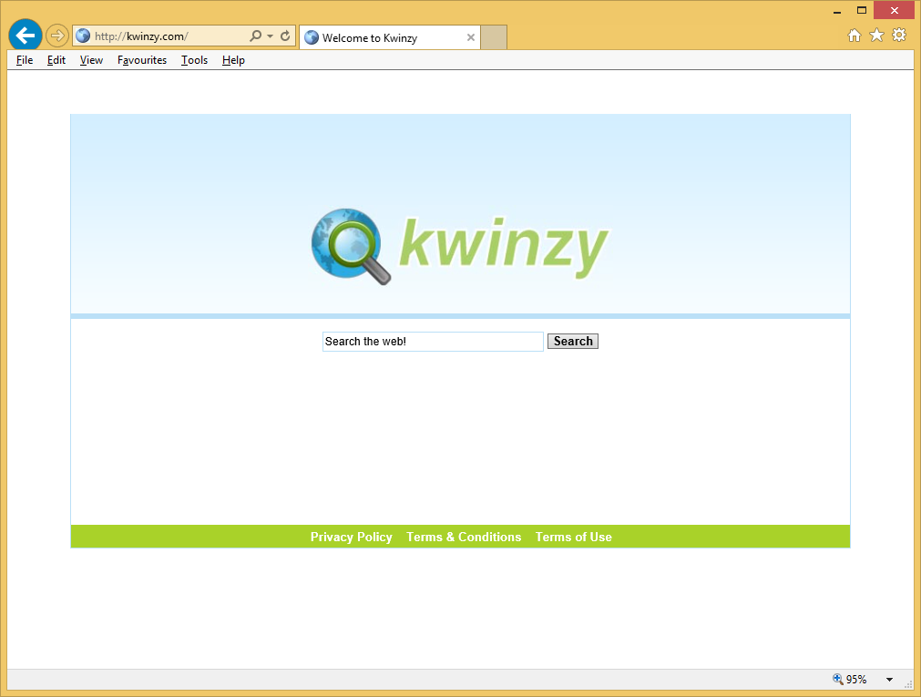Open the Help menu
The image size is (921, 697).
point(233,60)
